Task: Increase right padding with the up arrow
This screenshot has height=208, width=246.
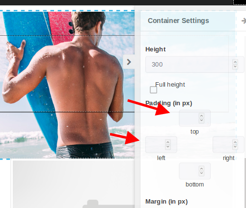Action: (235, 142)
